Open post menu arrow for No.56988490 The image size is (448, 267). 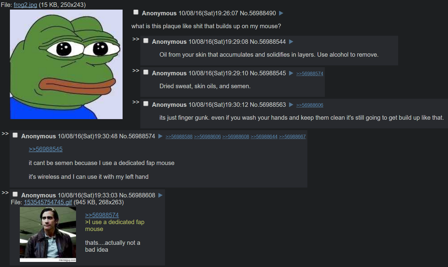tap(281, 13)
